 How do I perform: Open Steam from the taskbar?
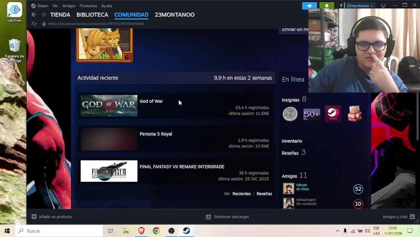[x=186, y=231]
